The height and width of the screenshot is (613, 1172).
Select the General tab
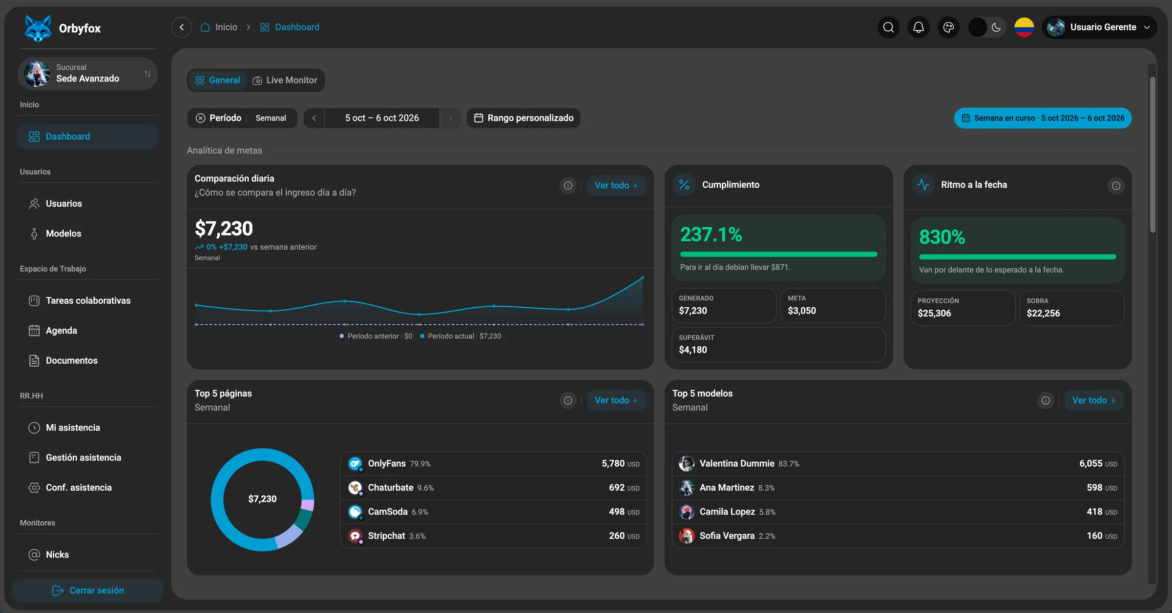[x=217, y=80]
